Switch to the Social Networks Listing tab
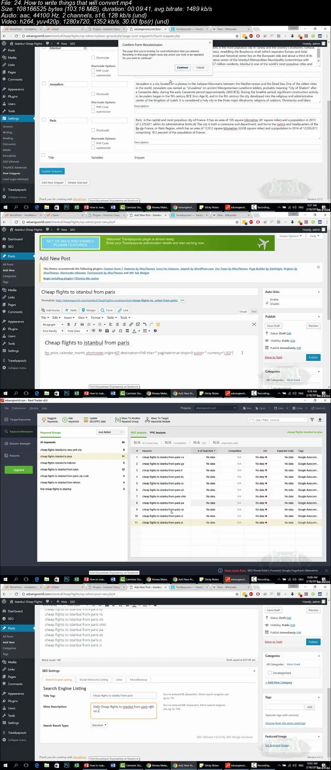This screenshot has height=770, width=331. coord(94,680)
